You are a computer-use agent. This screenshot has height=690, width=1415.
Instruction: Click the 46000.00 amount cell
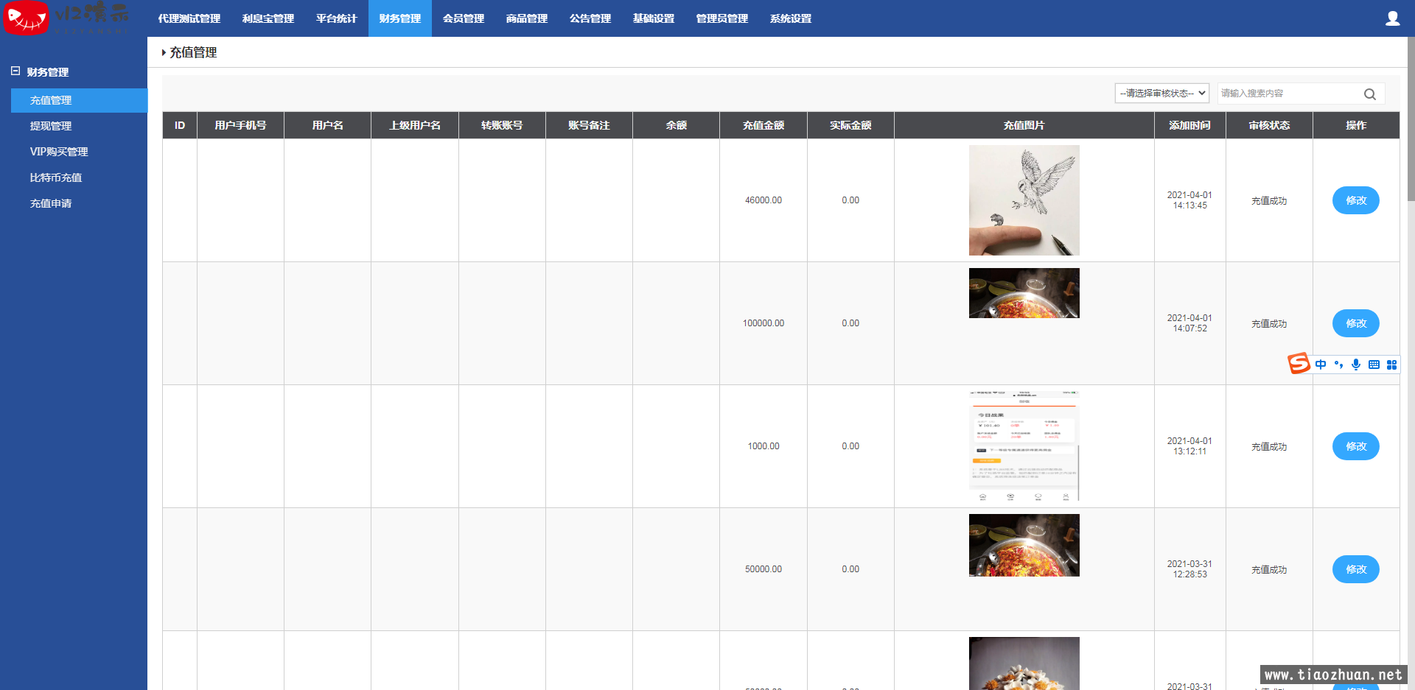(764, 200)
